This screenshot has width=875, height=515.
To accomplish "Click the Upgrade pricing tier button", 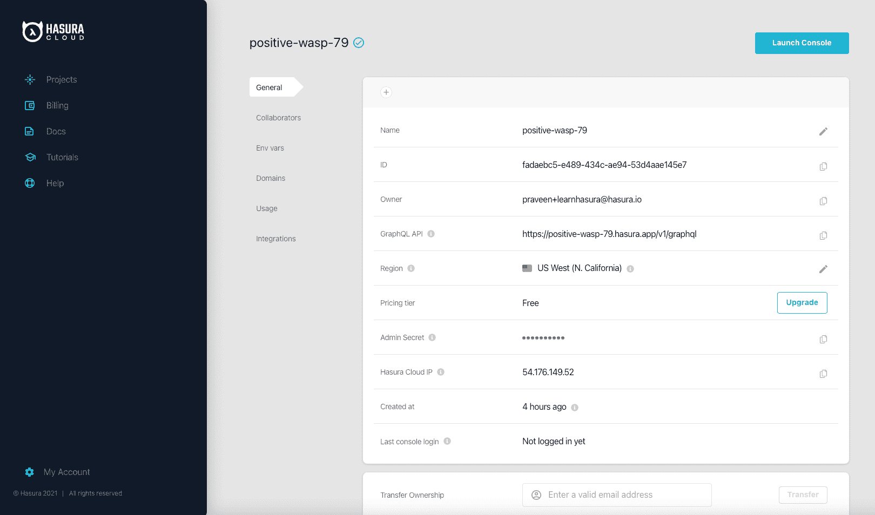I will point(802,303).
